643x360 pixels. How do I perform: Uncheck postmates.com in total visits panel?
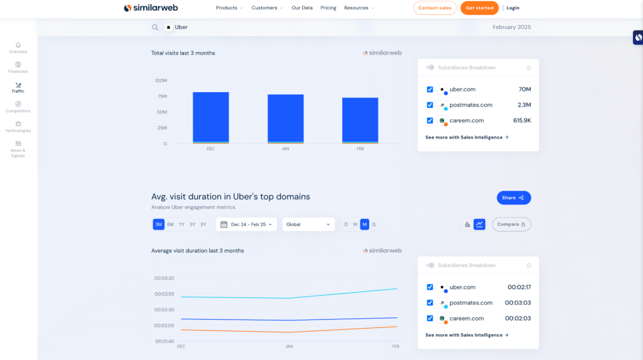(430, 105)
